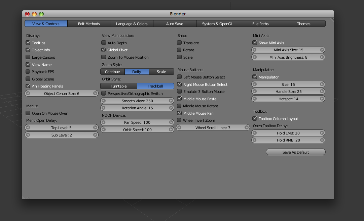Viewport: 364px width, 221px height.
Task: Select Turntable orbit style
Action: [x=119, y=86]
